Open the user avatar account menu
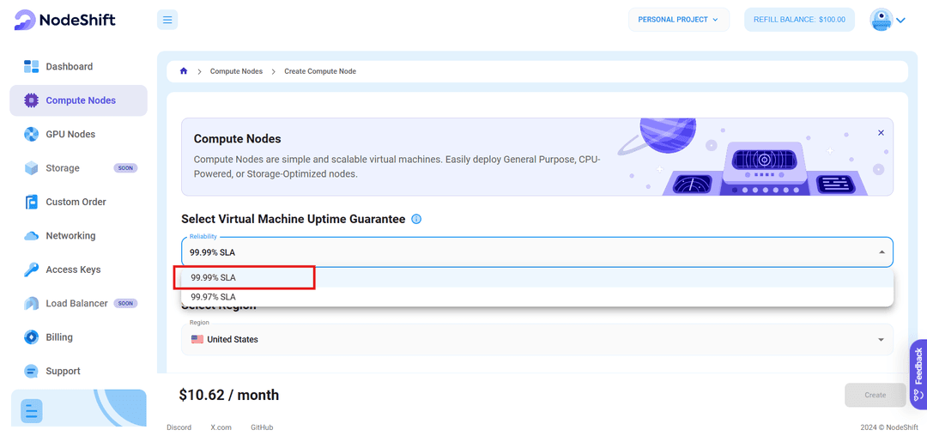Viewport: 927px width, 436px height. tap(888, 20)
